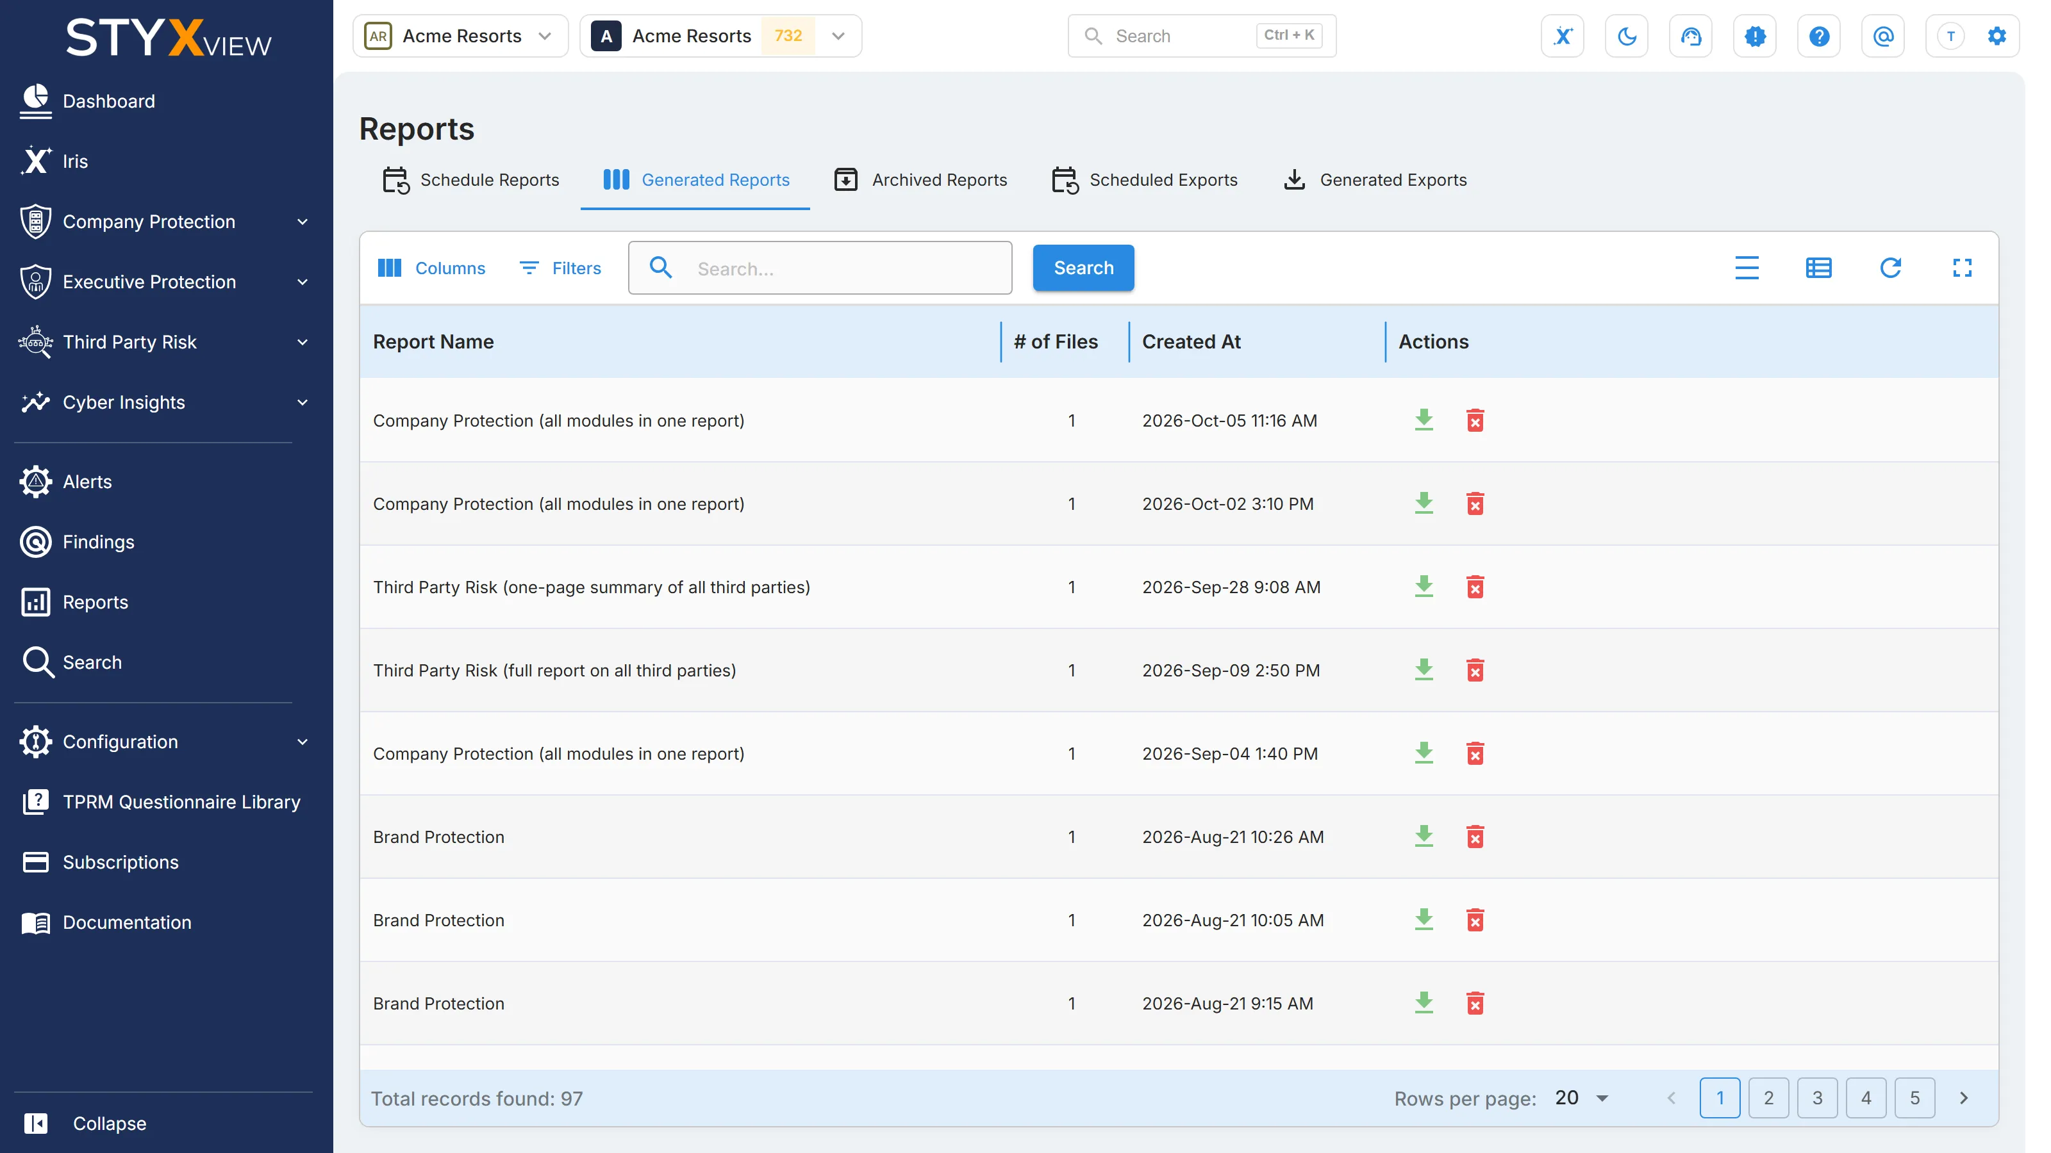This screenshot has width=2051, height=1153.
Task: Go to page 3 of results
Action: pyautogui.click(x=1817, y=1098)
